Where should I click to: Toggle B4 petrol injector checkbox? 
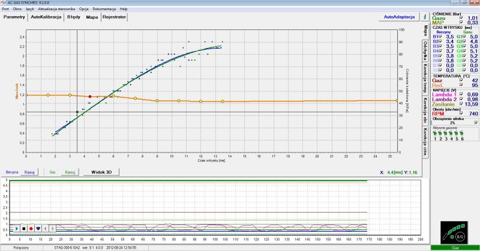coord(440,51)
